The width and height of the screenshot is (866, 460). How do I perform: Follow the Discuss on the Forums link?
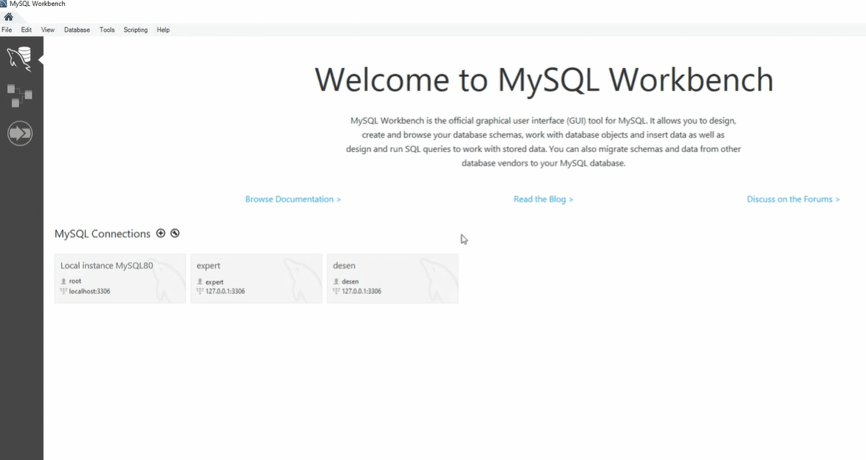point(793,199)
